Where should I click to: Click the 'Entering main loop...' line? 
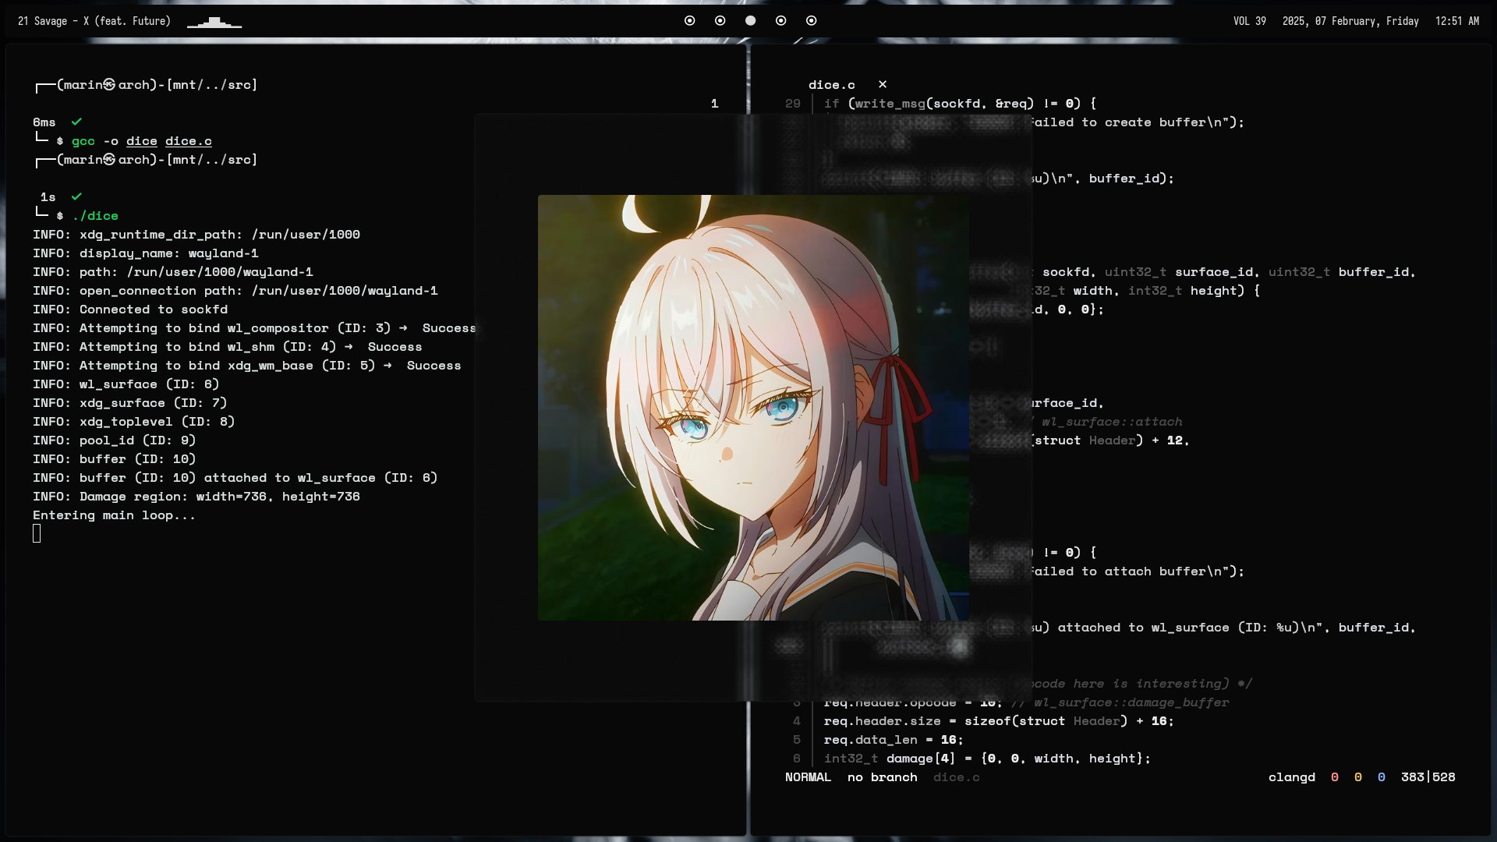pos(114,515)
